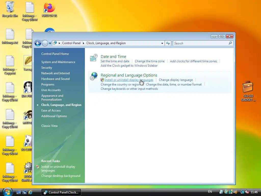Select the loldongs - Copy (5).txt file
Viewport: 261px width, 196px height.
[10, 172]
